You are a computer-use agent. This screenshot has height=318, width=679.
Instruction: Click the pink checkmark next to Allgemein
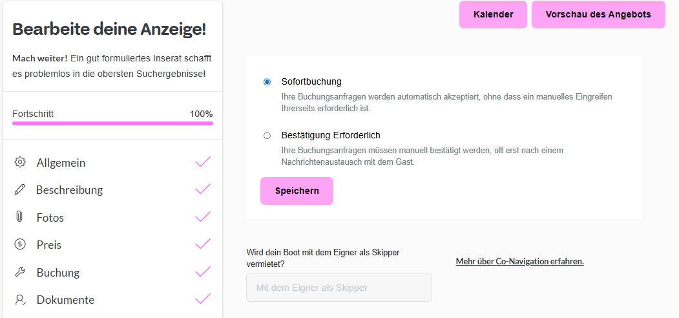(203, 162)
